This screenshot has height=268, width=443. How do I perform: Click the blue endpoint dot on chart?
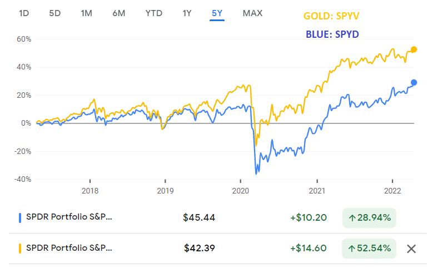point(414,82)
